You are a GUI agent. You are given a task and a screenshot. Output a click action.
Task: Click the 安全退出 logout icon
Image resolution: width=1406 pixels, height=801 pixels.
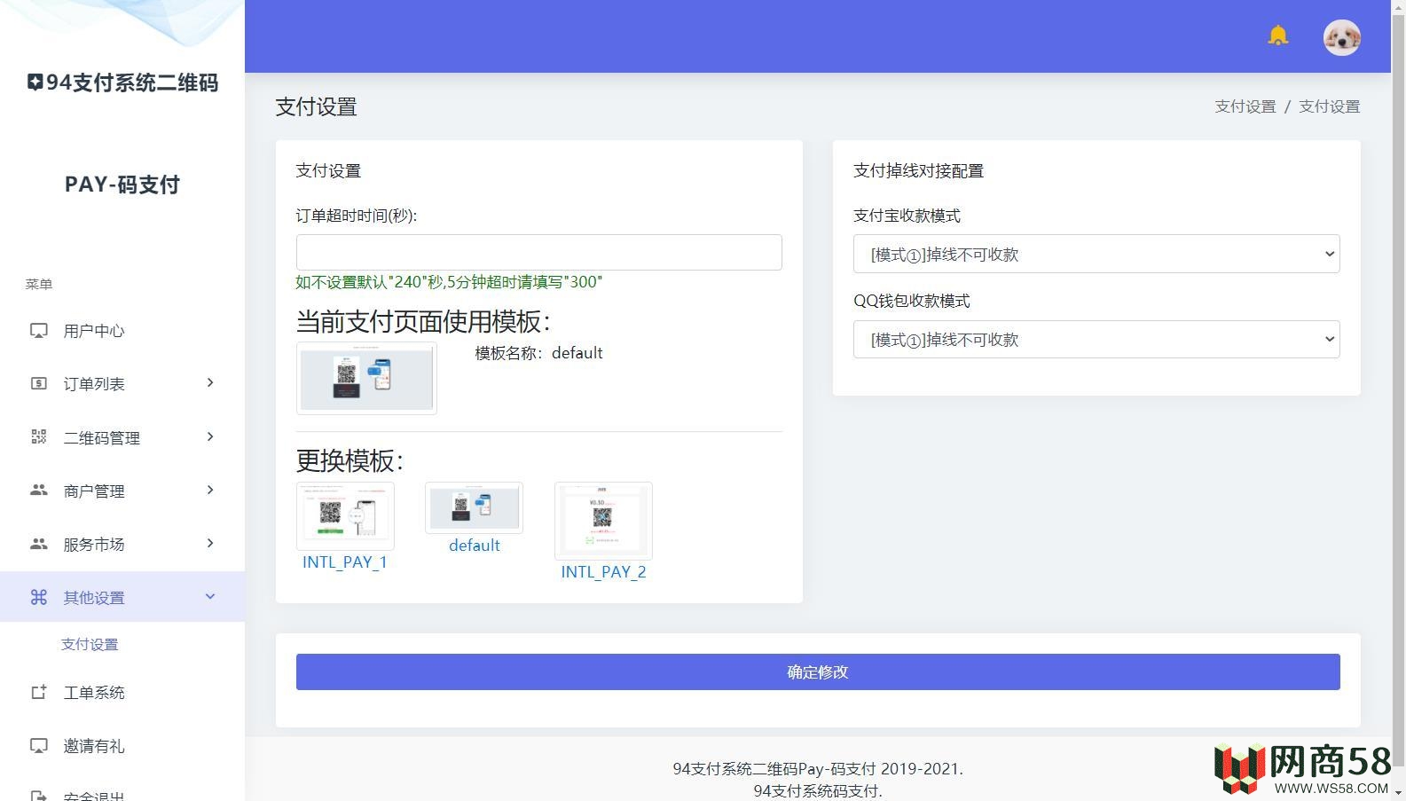pyautogui.click(x=39, y=796)
